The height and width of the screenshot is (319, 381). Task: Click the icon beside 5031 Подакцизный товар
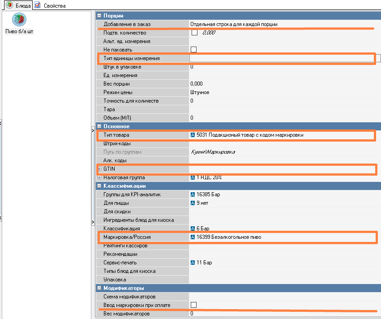193,135
